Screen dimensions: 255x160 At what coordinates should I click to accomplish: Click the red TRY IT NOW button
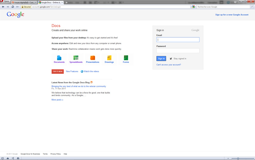58,71
